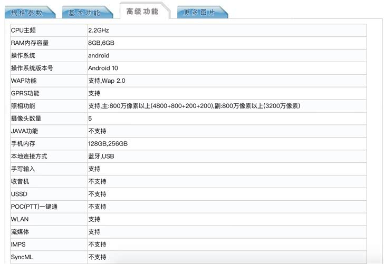Click the 收音机 label
This screenshot has height=264, width=384.
[x=20, y=182]
